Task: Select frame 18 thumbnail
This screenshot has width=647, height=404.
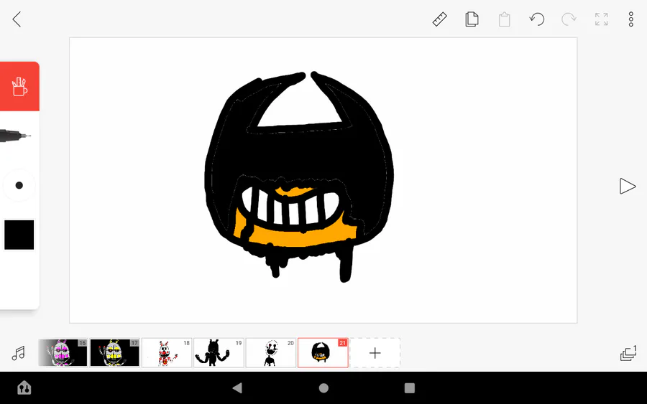Action: pos(167,353)
